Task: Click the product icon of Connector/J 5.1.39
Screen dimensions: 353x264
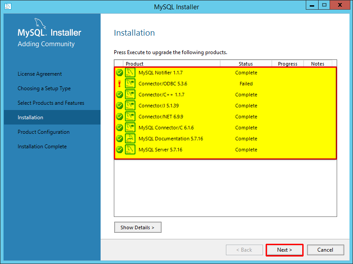Action: [130, 106]
